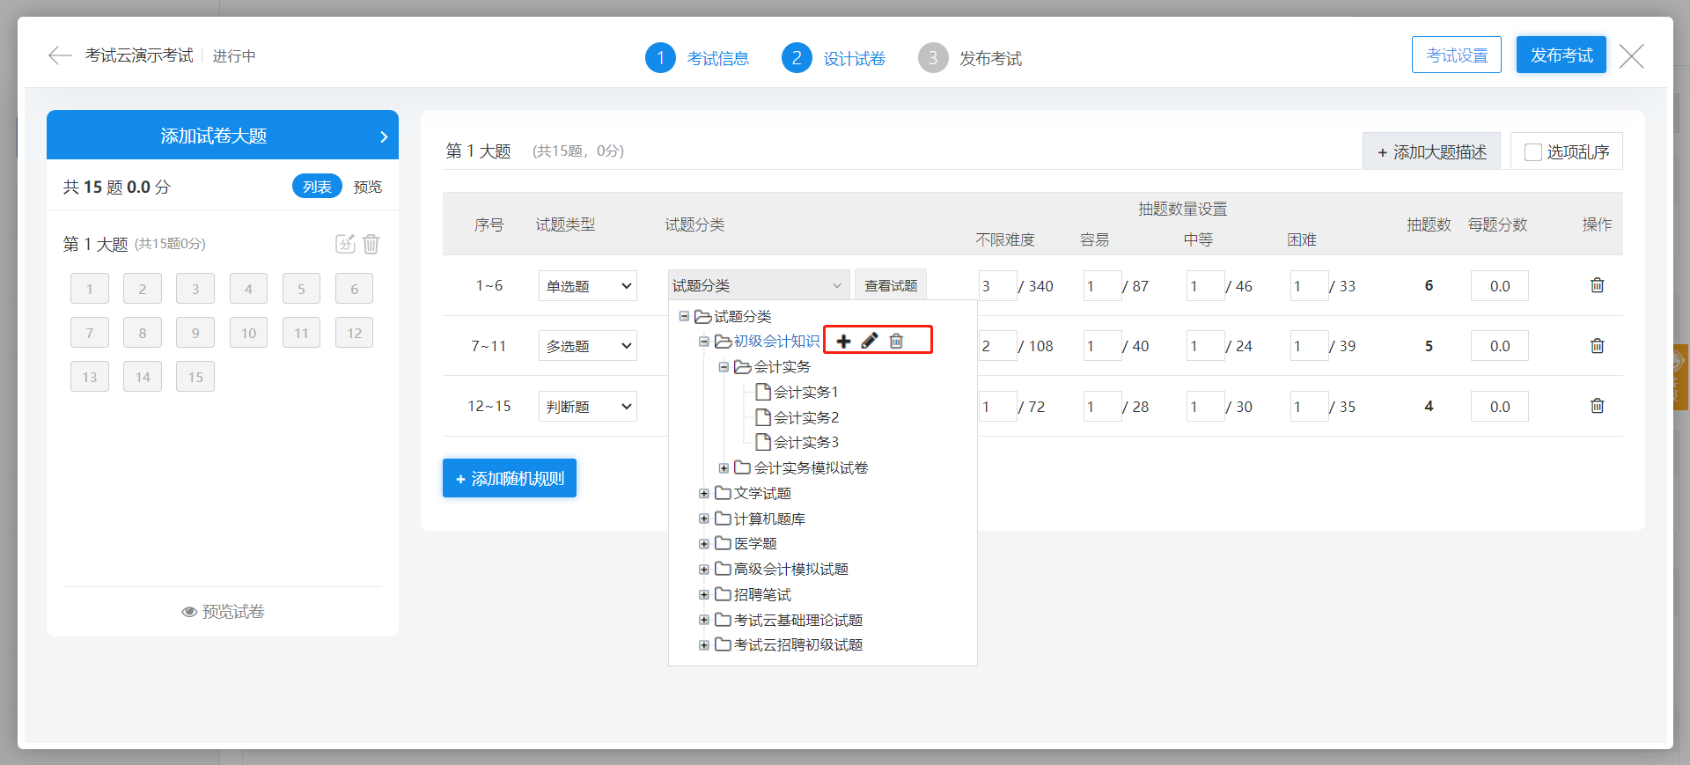Open the 单选题 question type dropdown

click(587, 286)
